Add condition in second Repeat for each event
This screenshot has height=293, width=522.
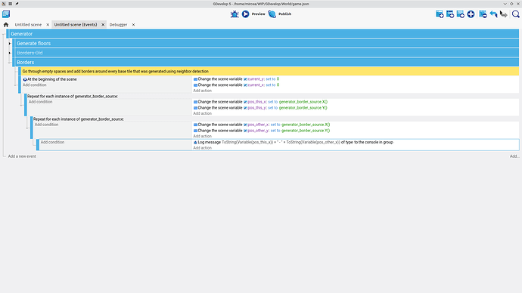(x=47, y=125)
